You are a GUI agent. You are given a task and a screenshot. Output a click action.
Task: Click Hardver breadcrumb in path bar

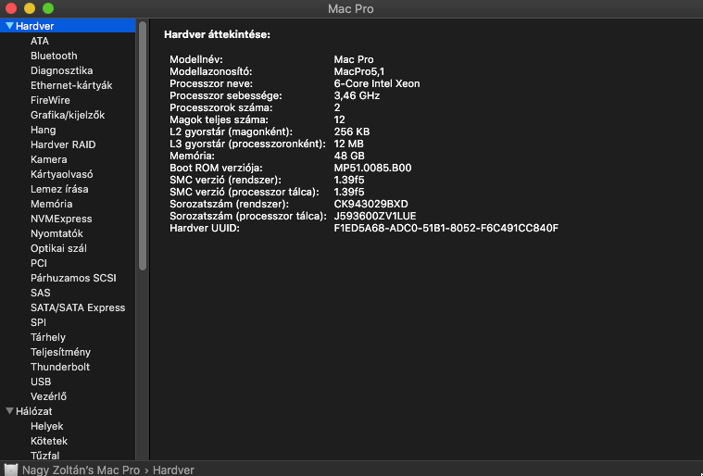click(173, 470)
